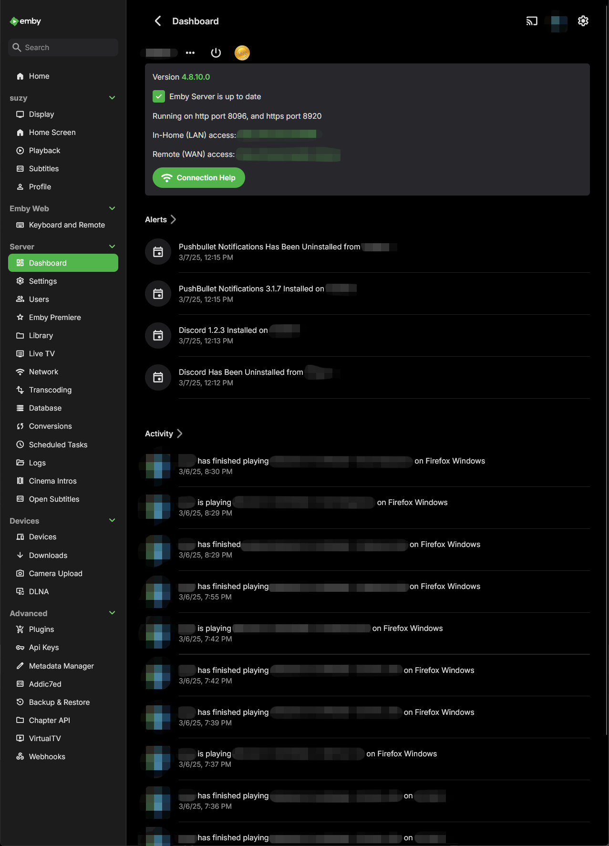The image size is (609, 846).
Task: Click the server power/restart icon
Action: point(216,52)
